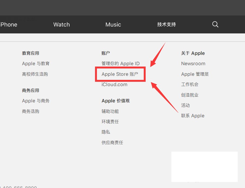
Task: Click 供应商责任 link
Action: click(x=112, y=143)
